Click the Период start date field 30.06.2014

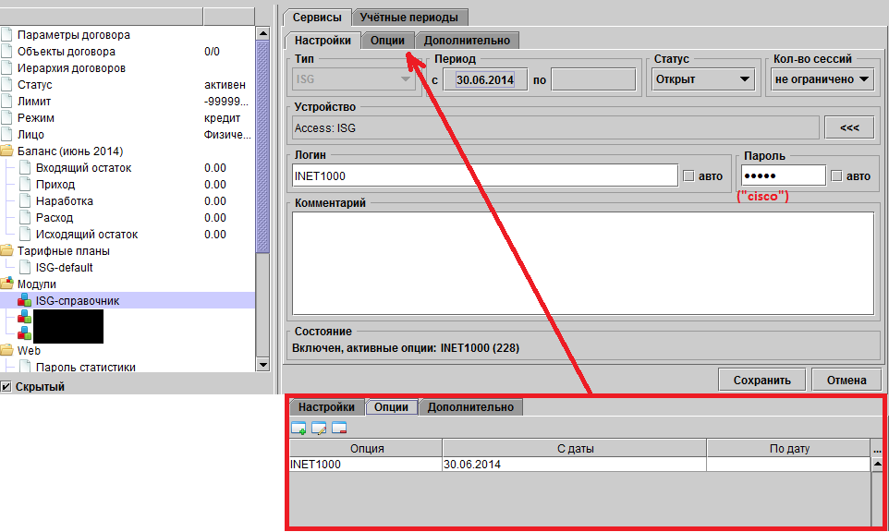[485, 79]
